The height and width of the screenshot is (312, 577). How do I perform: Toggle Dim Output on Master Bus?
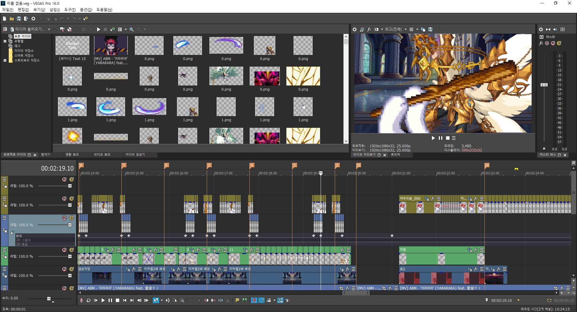(x=555, y=29)
